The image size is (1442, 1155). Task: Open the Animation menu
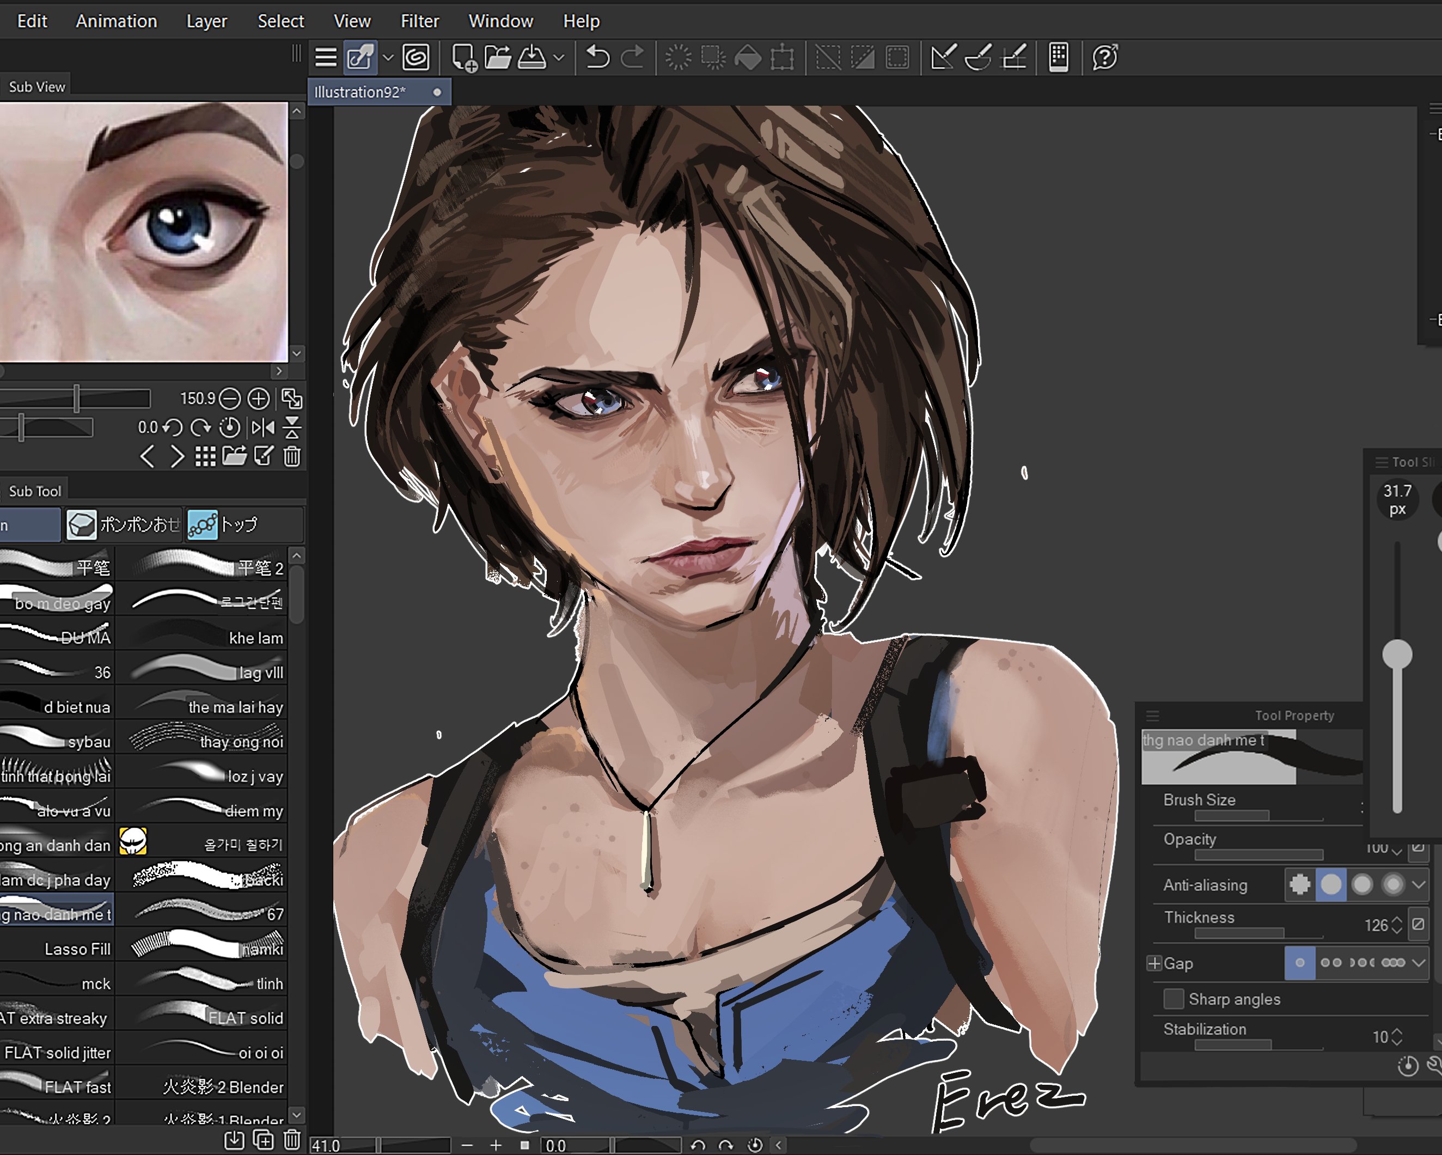point(117,21)
